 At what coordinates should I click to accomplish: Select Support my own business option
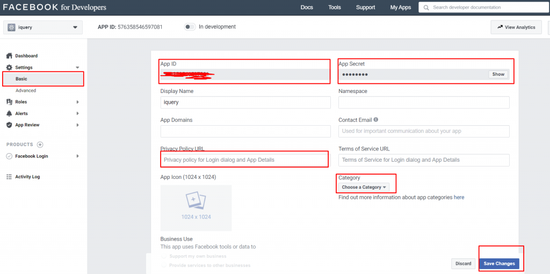[x=164, y=256]
